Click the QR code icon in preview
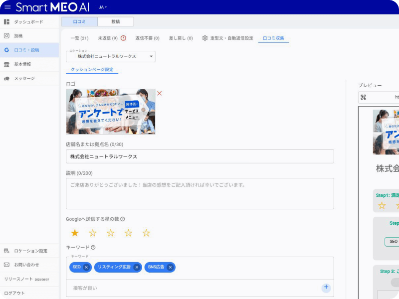Image resolution: width=399 pixels, height=299 pixels. click(363, 97)
